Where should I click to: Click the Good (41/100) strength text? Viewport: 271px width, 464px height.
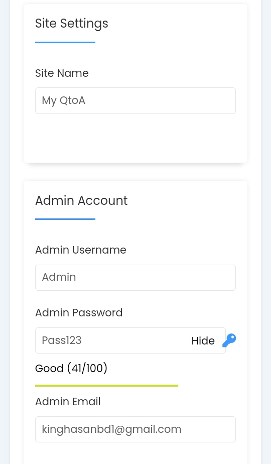[x=71, y=369]
